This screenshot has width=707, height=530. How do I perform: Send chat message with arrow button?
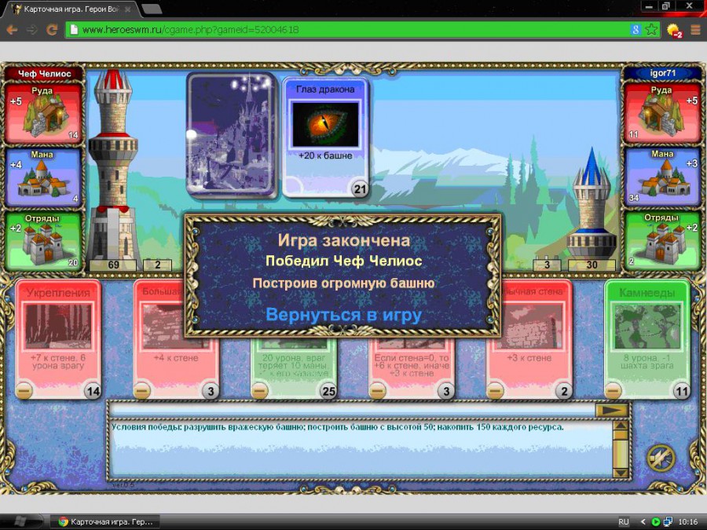pos(612,410)
